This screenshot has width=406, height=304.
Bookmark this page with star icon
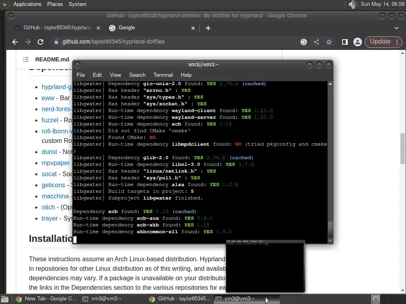point(329,42)
